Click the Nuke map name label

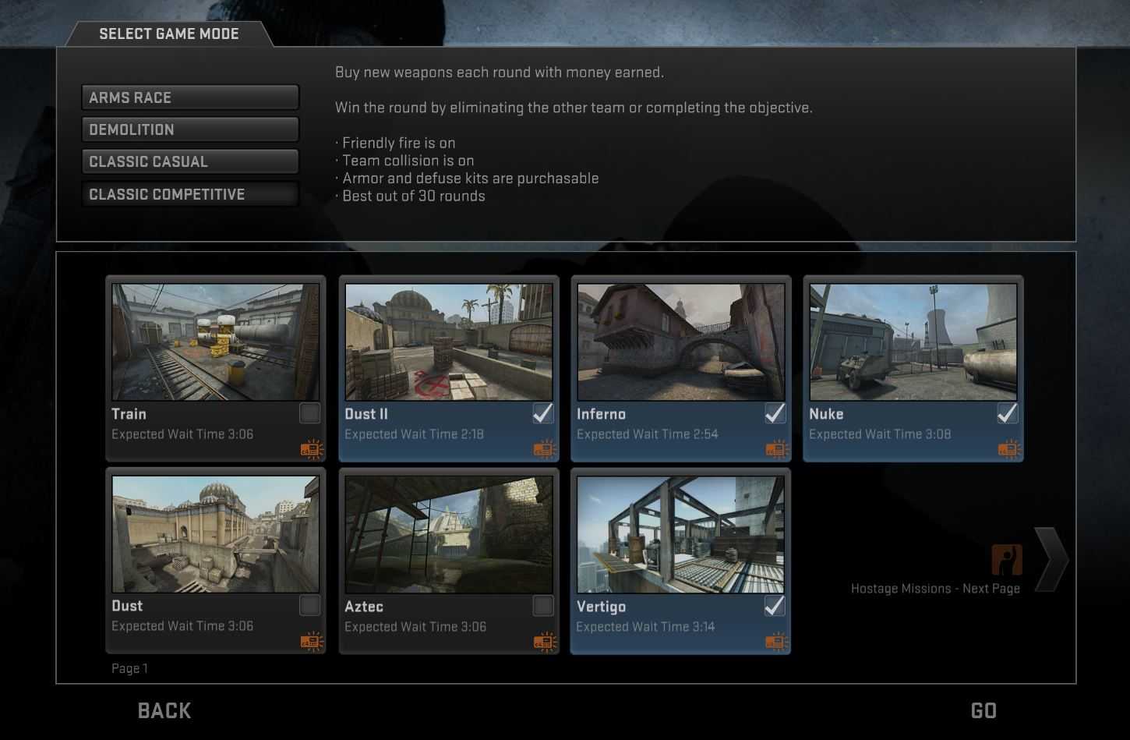[x=826, y=414]
